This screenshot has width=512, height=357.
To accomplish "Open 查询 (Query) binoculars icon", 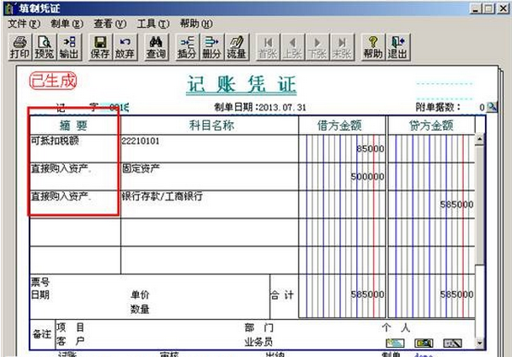I will point(156,45).
